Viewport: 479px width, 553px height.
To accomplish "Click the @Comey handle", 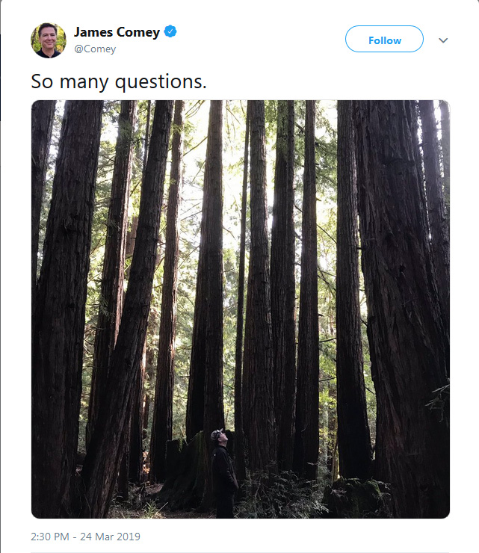I will tap(95, 49).
